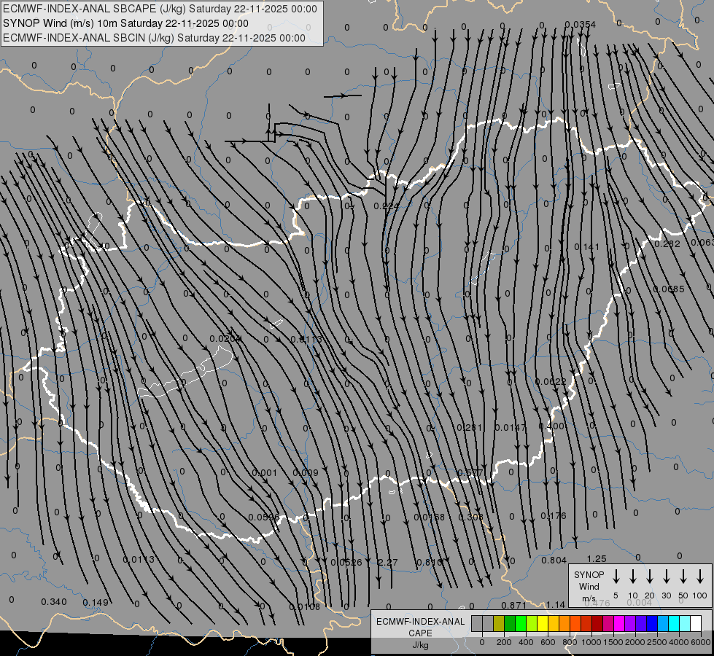Viewport: 714px width, 656px height.
Task: Click the 0.281 CAPE value
Action: click(469, 427)
